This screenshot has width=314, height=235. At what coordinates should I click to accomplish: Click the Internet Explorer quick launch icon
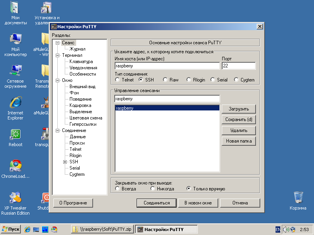tap(27, 229)
